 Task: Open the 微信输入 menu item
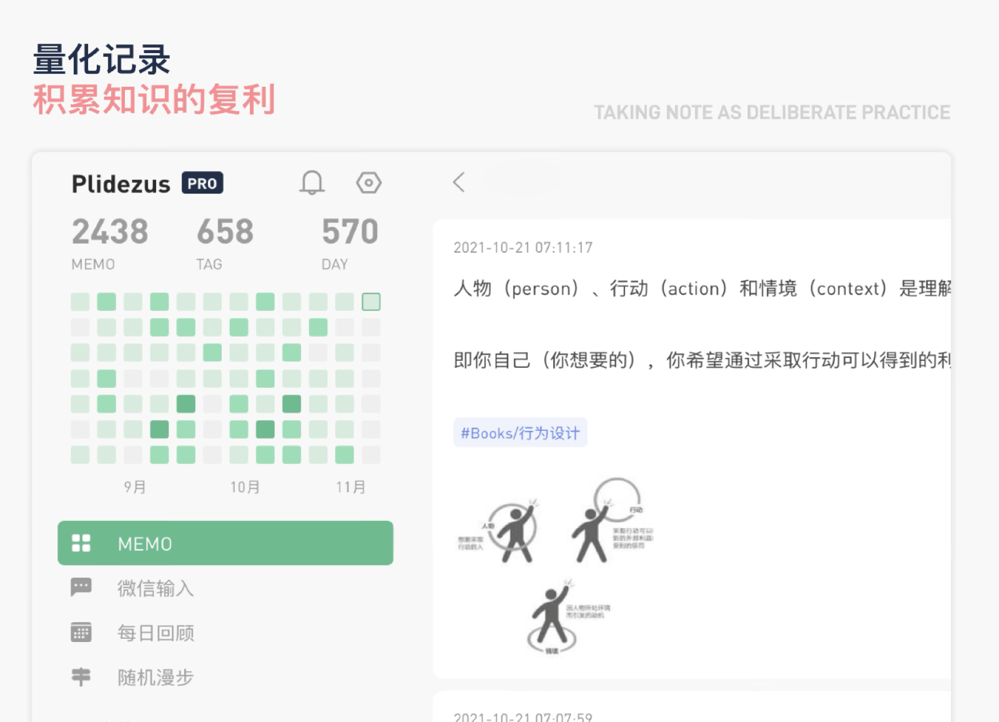click(155, 588)
